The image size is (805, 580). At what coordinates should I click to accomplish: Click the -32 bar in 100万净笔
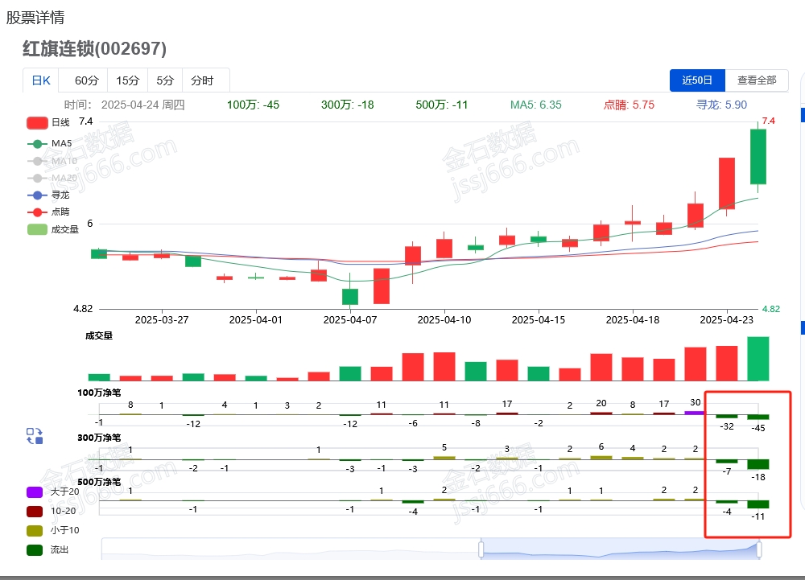pyautogui.click(x=726, y=417)
